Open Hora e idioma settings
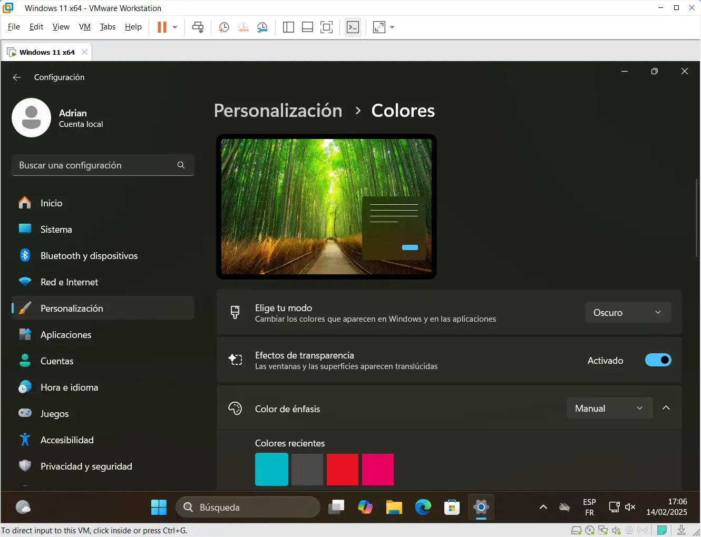The height and width of the screenshot is (537, 701). pos(103,387)
